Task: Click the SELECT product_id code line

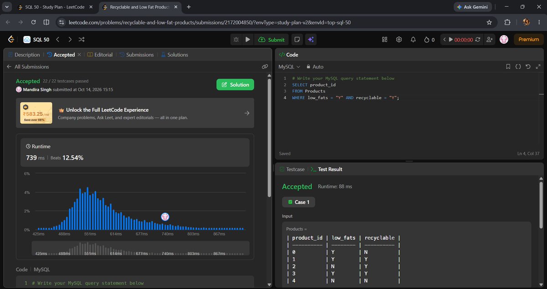Action: [x=314, y=85]
